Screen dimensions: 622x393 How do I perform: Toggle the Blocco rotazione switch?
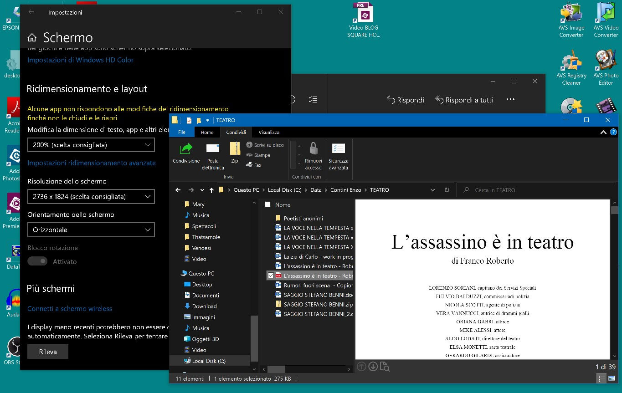[37, 261]
